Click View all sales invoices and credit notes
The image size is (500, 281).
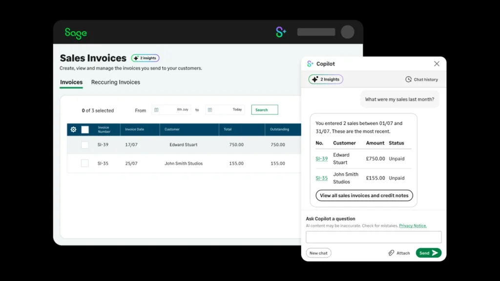point(364,195)
